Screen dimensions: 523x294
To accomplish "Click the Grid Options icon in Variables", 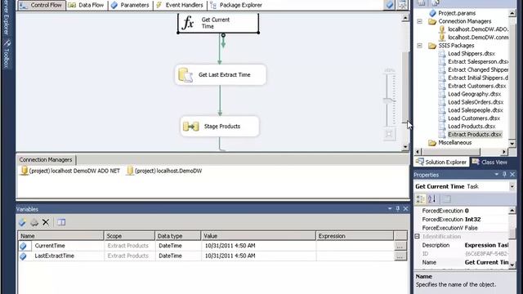I will coord(61,222).
